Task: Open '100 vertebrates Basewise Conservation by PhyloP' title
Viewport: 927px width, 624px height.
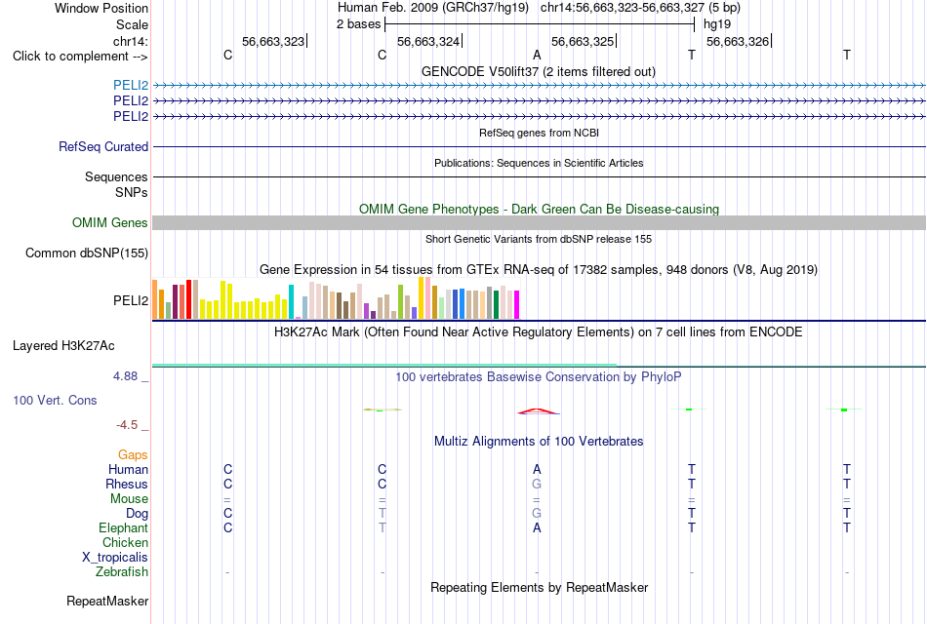Action: (539, 377)
